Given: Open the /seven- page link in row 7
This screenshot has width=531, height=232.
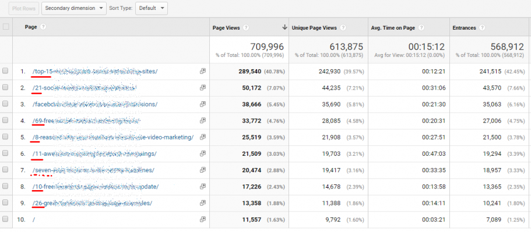Looking at the screenshot, I should point(93,170).
